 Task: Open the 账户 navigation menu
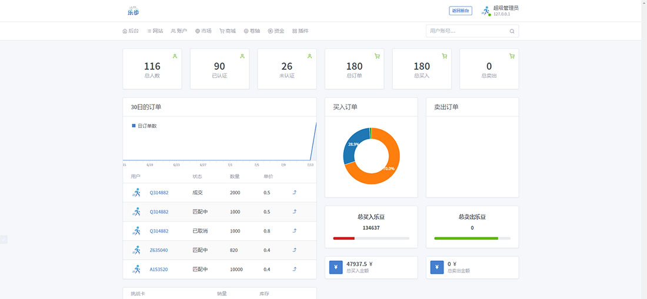coord(179,31)
